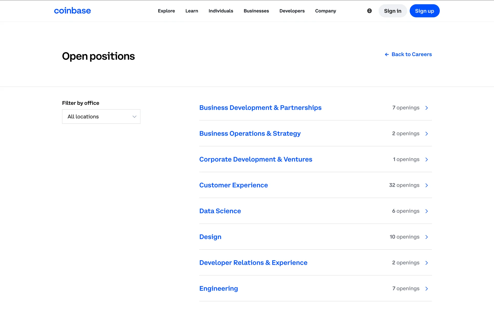
Task: Click the Sign in button
Action: (x=392, y=11)
